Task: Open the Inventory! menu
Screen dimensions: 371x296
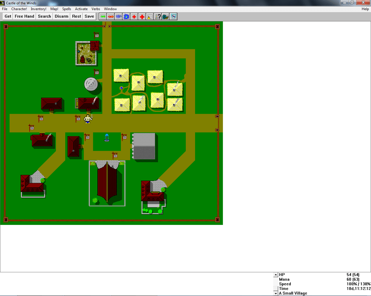Action: click(x=39, y=9)
